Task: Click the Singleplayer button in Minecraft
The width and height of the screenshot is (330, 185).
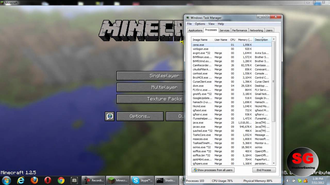Action: pyautogui.click(x=150, y=76)
